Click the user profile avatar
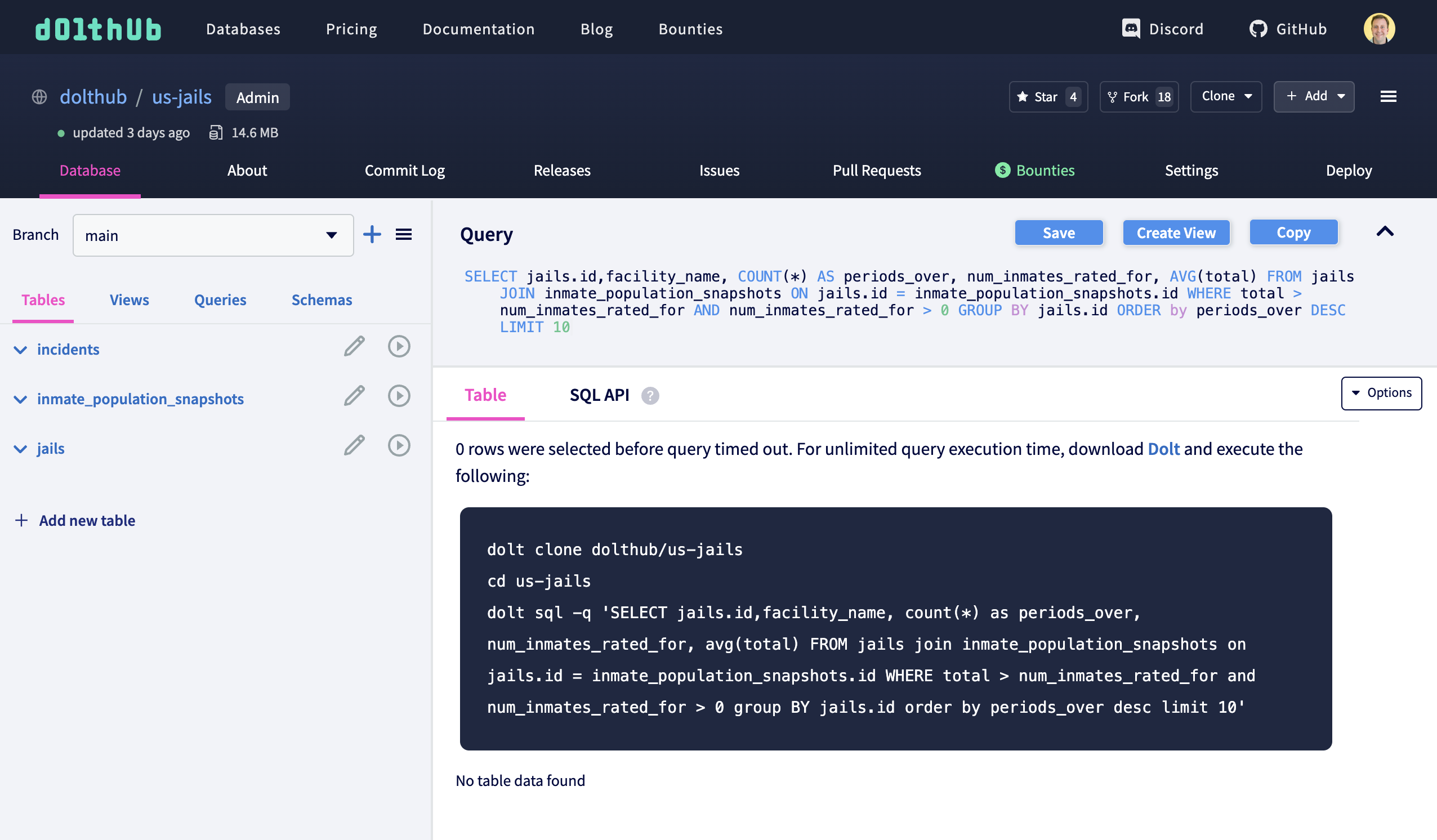This screenshot has width=1437, height=840. [1380, 28]
